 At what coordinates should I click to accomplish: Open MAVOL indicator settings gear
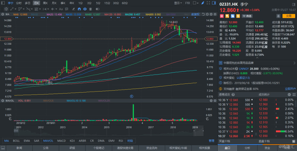click(215, 101)
